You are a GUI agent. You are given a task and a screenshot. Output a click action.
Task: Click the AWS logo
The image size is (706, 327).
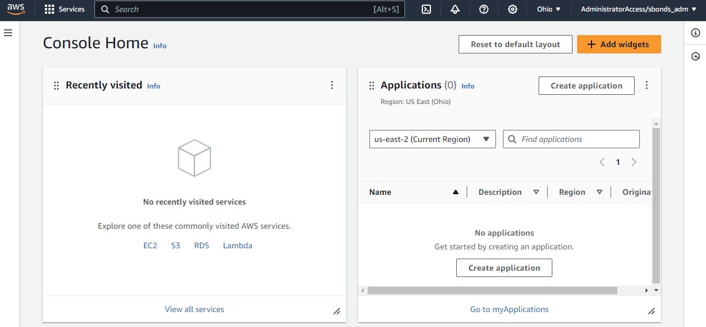point(16,9)
